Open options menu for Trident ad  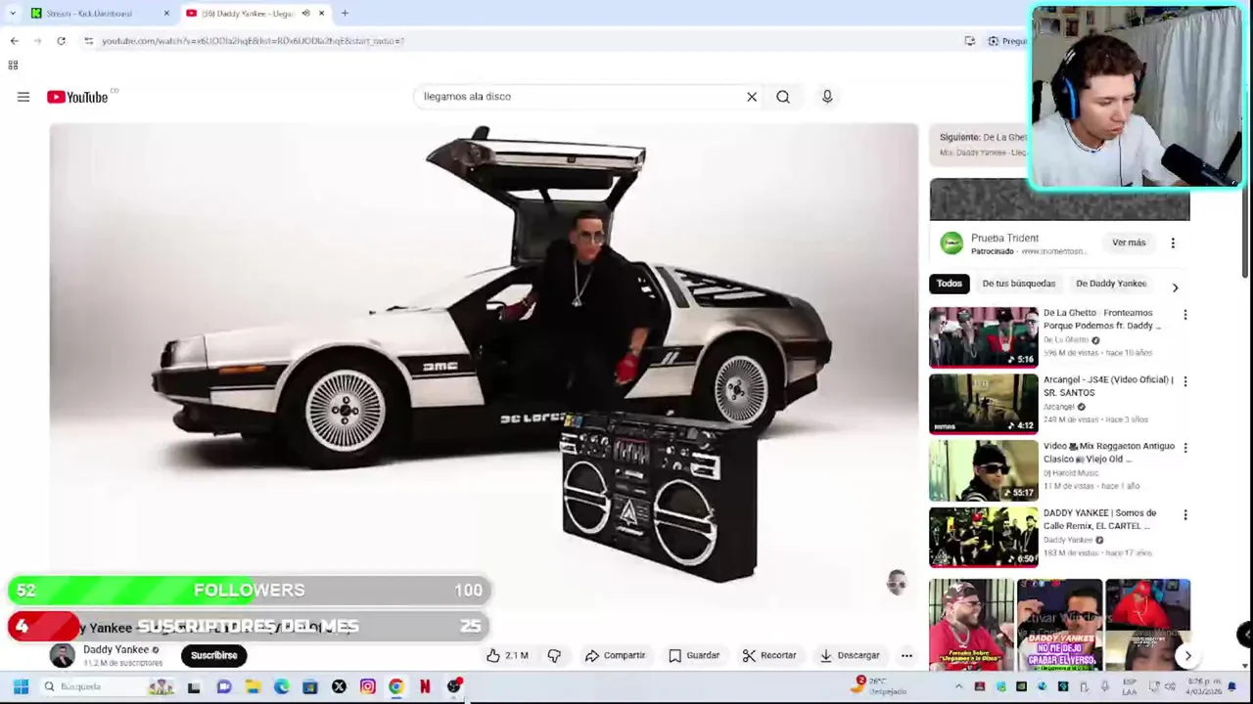click(x=1173, y=242)
